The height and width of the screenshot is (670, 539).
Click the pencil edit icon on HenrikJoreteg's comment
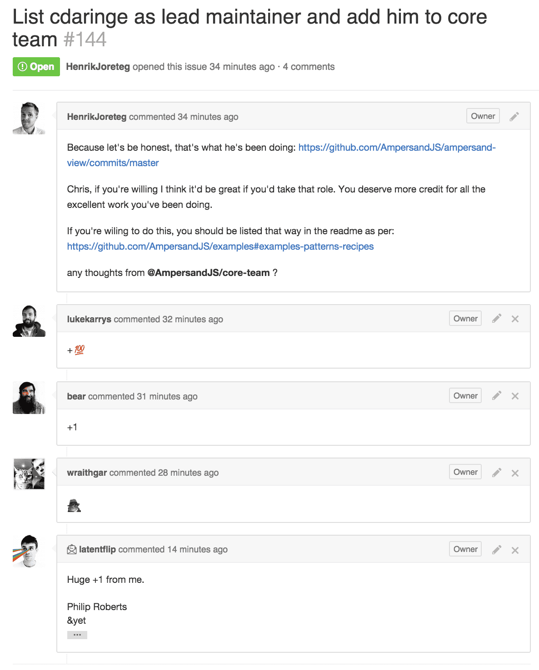(x=514, y=117)
